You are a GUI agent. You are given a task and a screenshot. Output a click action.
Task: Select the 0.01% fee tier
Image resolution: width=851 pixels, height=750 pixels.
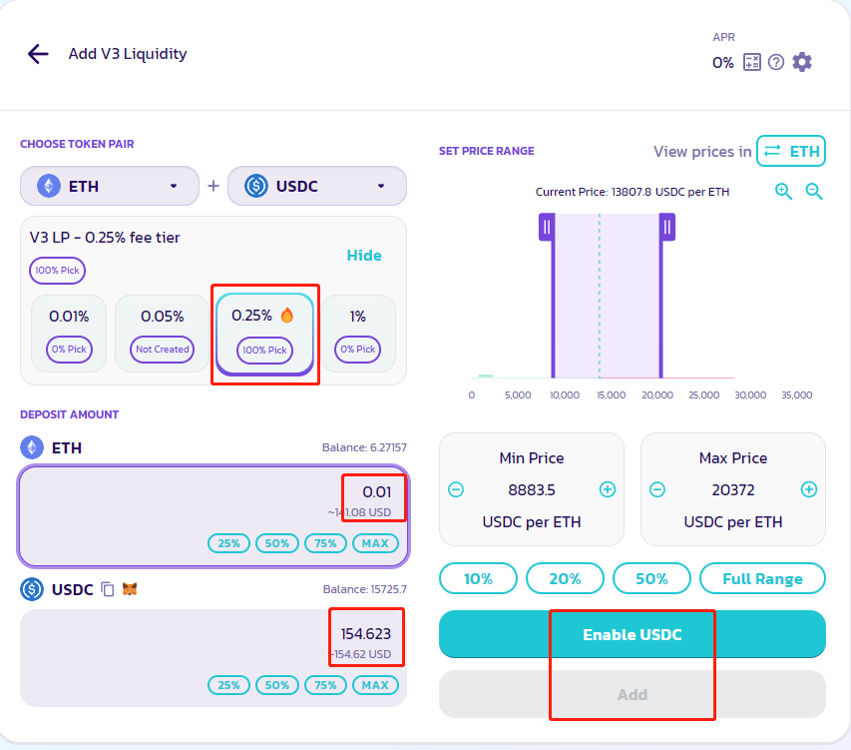point(69,334)
